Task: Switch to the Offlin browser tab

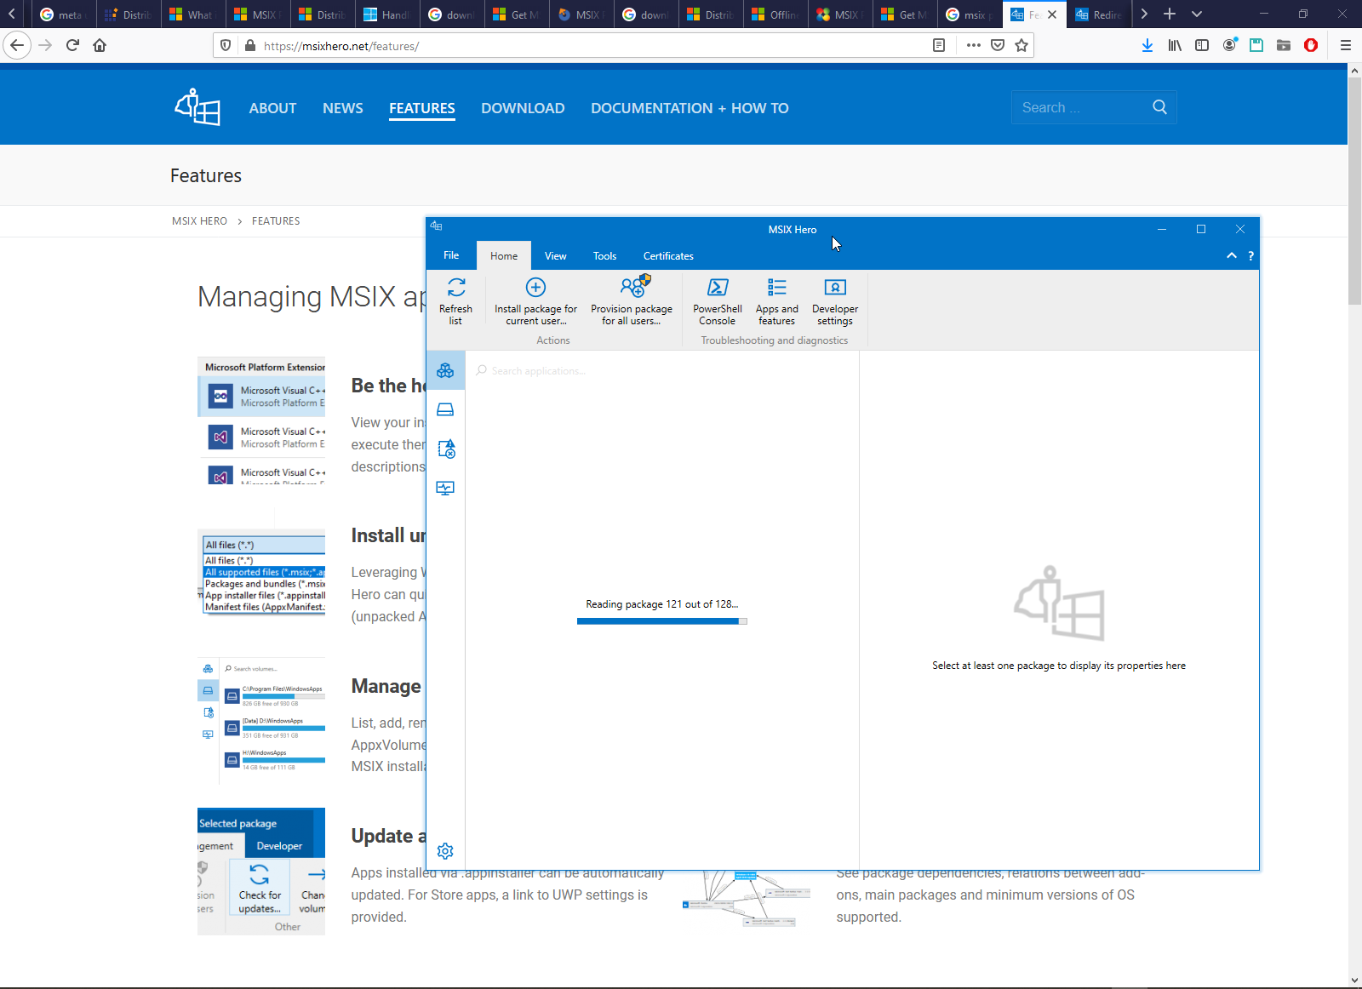Action: (775, 14)
